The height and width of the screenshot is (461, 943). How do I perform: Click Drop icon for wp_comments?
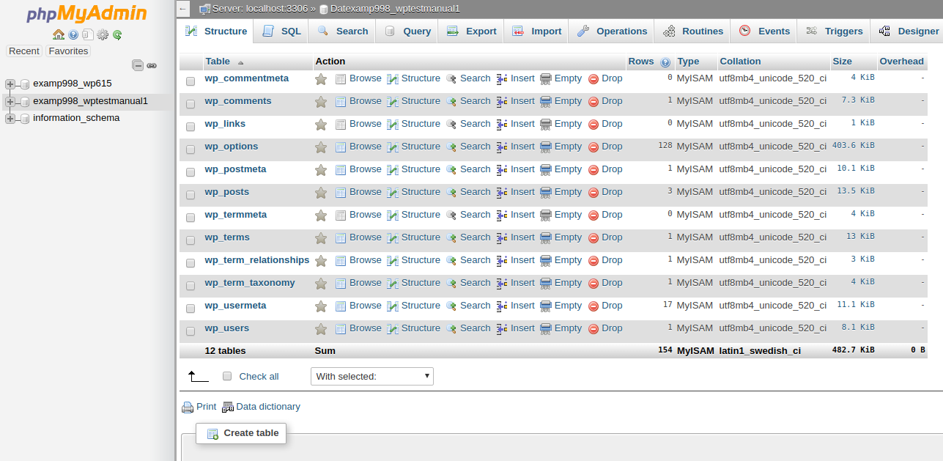point(593,102)
